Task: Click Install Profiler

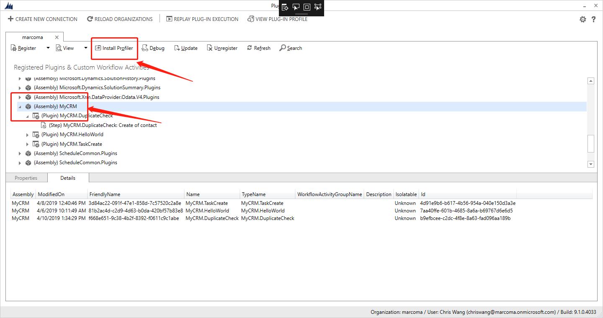Action: 114,48
